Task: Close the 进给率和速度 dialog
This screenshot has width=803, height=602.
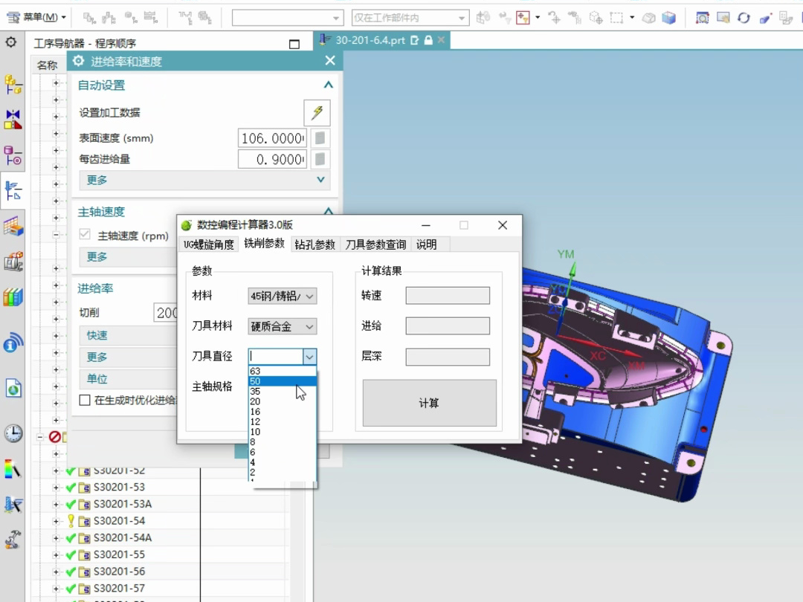Action: coord(330,60)
